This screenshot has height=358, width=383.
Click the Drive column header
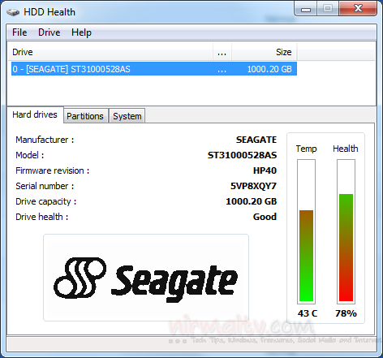tap(110, 52)
